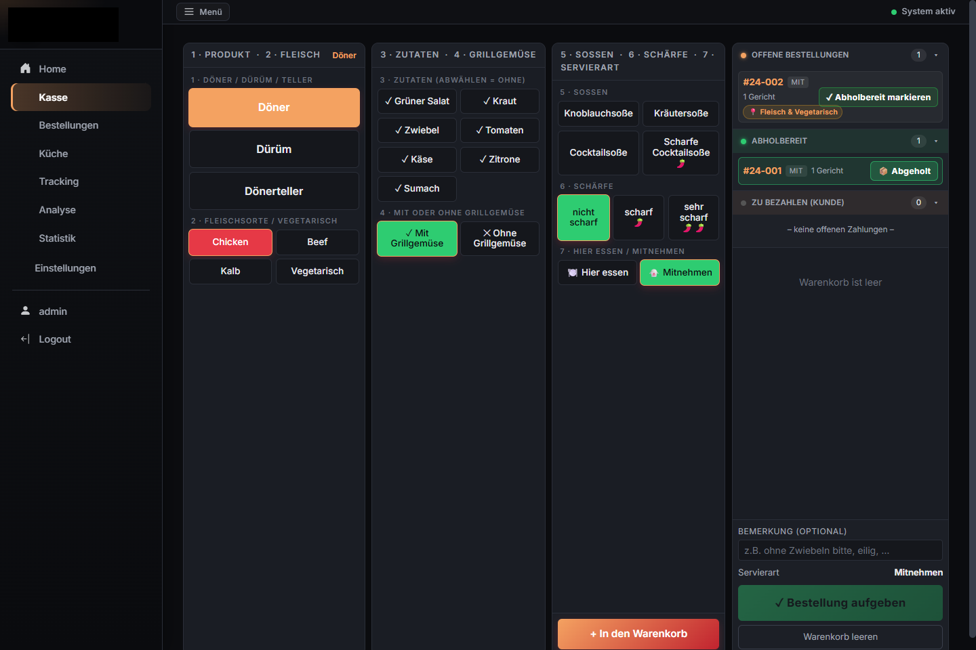The width and height of the screenshot is (976, 650).
Task: Click Abholbereit markieren for order #24-002
Action: [x=878, y=97]
